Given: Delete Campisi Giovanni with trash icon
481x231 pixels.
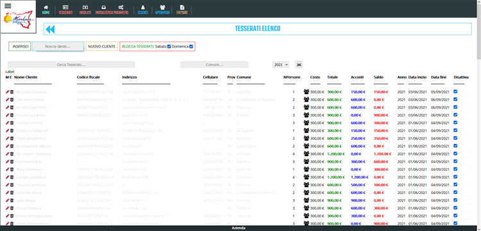Looking at the screenshot, I should point(12,177).
